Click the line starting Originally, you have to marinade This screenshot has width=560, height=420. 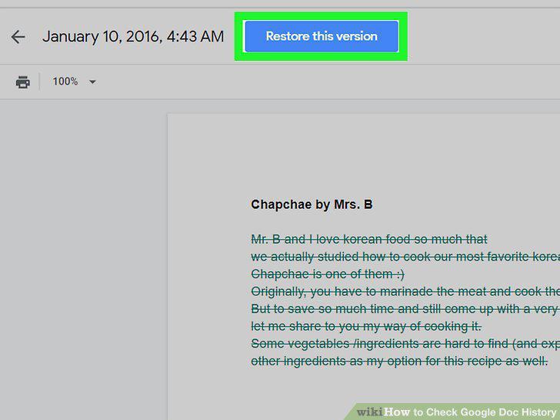pyautogui.click(x=405, y=292)
